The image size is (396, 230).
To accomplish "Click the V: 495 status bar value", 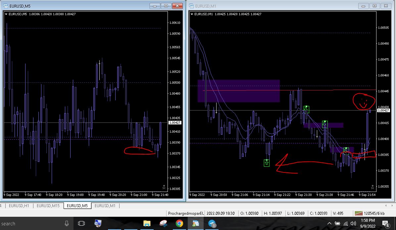I will (x=338, y=213).
